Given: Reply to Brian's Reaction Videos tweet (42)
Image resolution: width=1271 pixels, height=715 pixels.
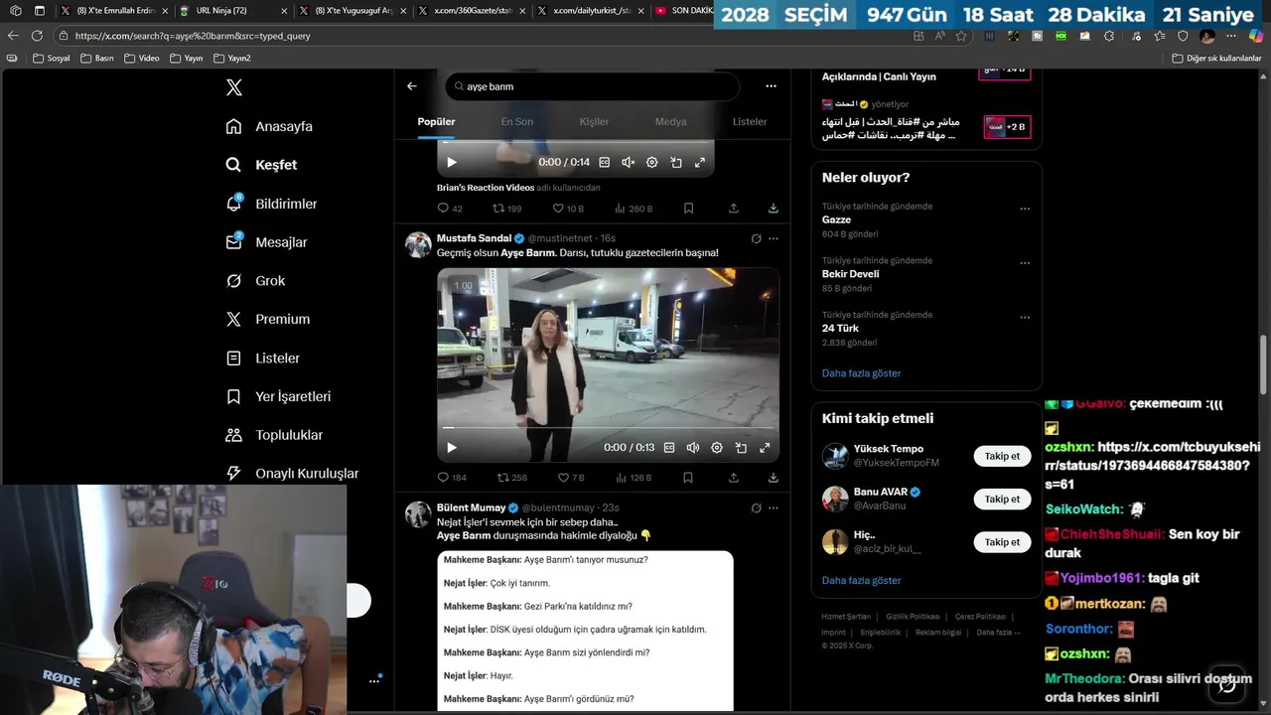Looking at the screenshot, I should (450, 209).
